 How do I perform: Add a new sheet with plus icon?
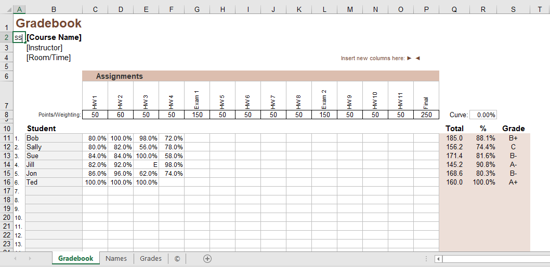pos(207,259)
